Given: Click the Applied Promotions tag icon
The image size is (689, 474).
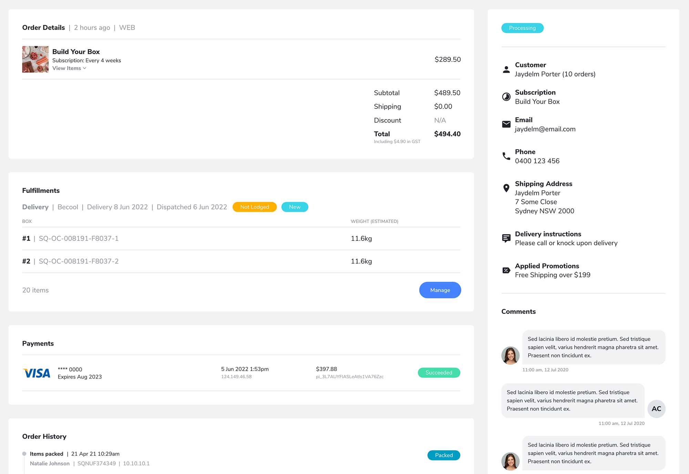Looking at the screenshot, I should click(506, 270).
